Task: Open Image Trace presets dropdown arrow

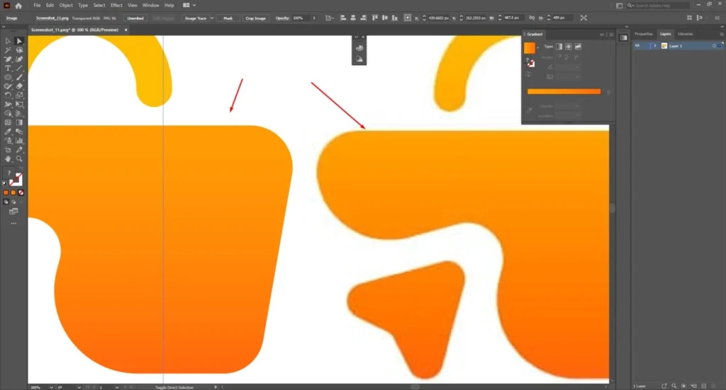Action: 212,18
